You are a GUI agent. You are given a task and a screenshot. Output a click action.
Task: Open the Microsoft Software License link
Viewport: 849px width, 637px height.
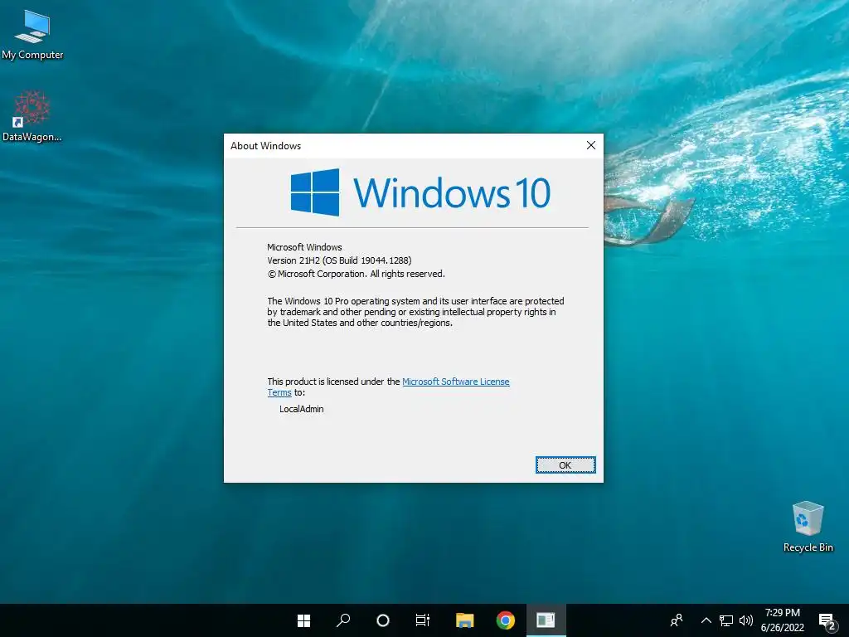click(455, 382)
